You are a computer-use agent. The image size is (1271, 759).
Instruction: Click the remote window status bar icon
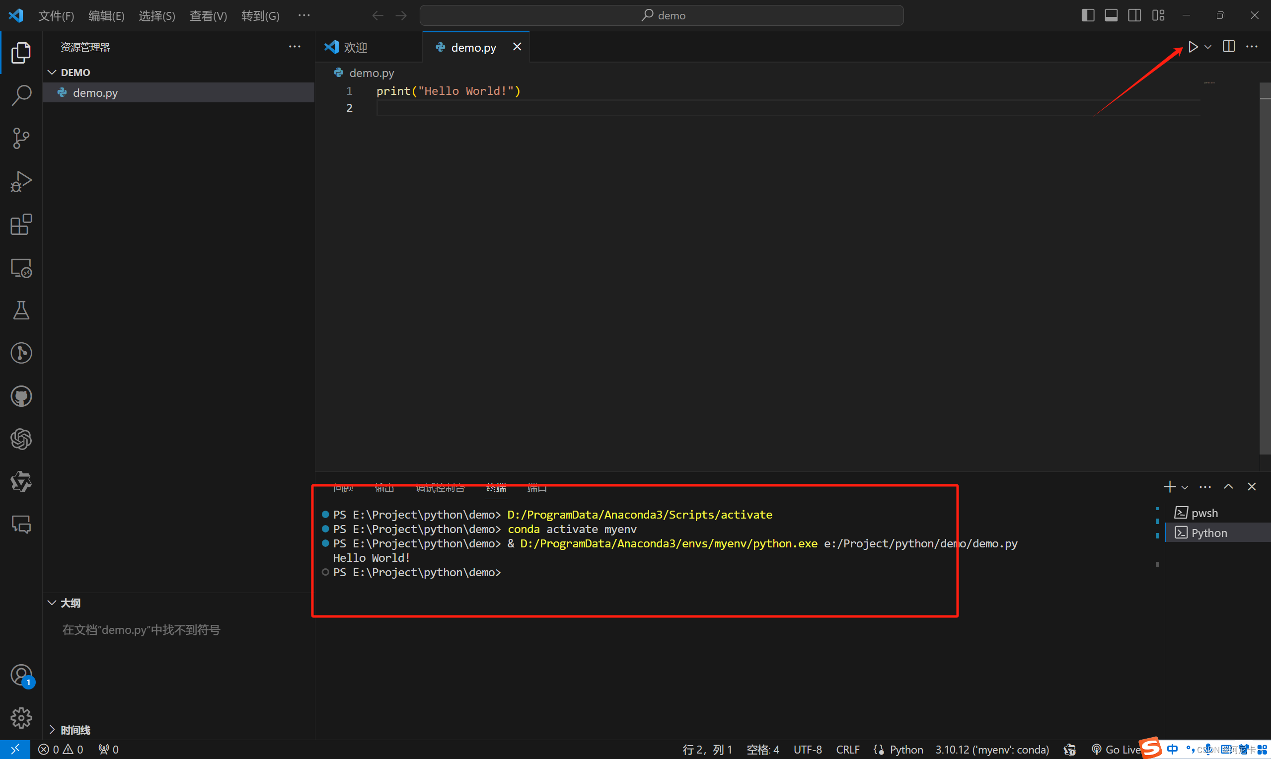point(15,749)
